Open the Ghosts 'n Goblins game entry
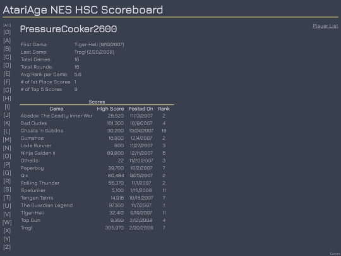This screenshot has height=256, width=341. [x=42, y=131]
